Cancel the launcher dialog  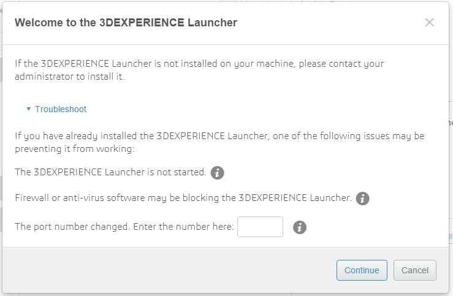click(x=415, y=270)
